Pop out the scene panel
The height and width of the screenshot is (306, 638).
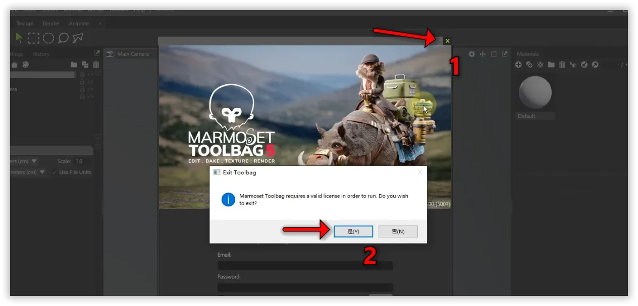97,53
